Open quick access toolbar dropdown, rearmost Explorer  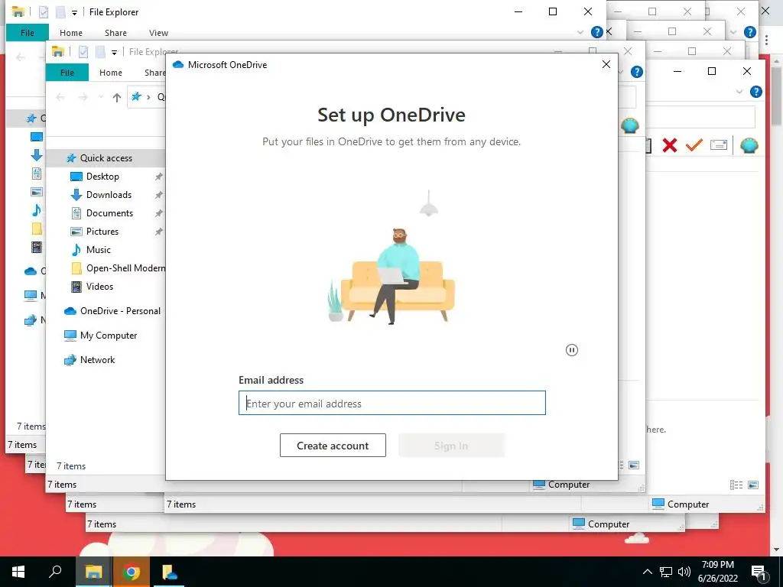click(x=74, y=12)
